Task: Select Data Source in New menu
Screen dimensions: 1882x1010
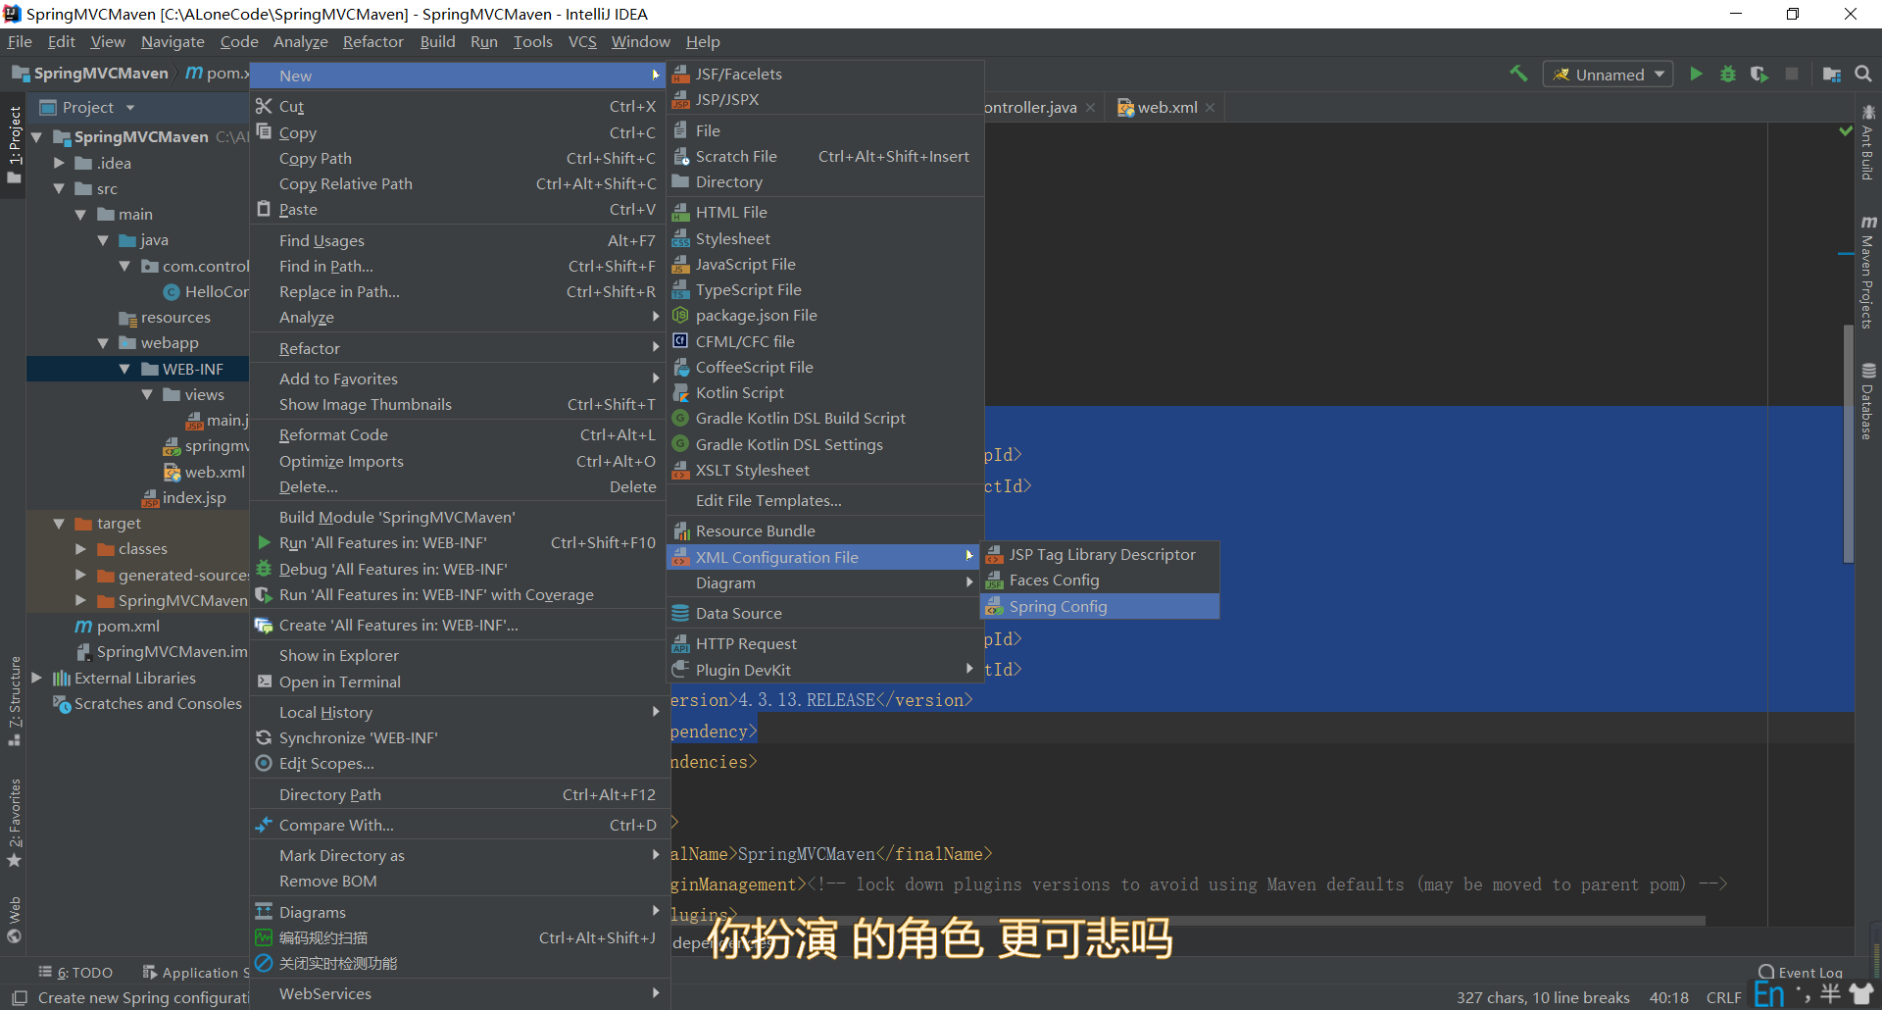Action: click(825, 613)
